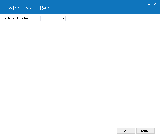Close the Batch Payoff Report dialog
Image resolution: width=160 pixels, height=139 pixels.
point(155,4)
